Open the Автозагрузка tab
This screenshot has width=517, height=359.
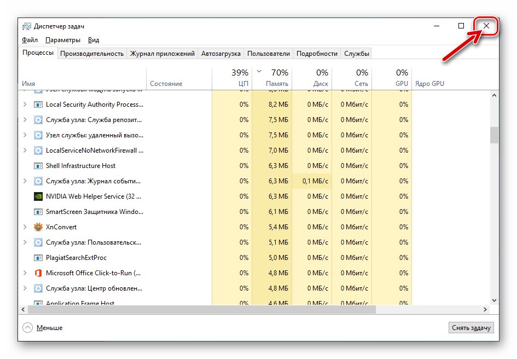[x=220, y=54]
